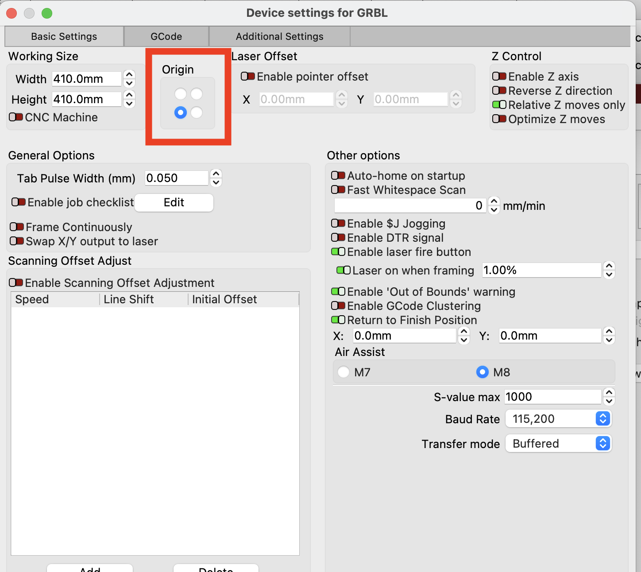This screenshot has width=641, height=572.
Task: Click the Line Shift column header
Action: [x=144, y=299]
